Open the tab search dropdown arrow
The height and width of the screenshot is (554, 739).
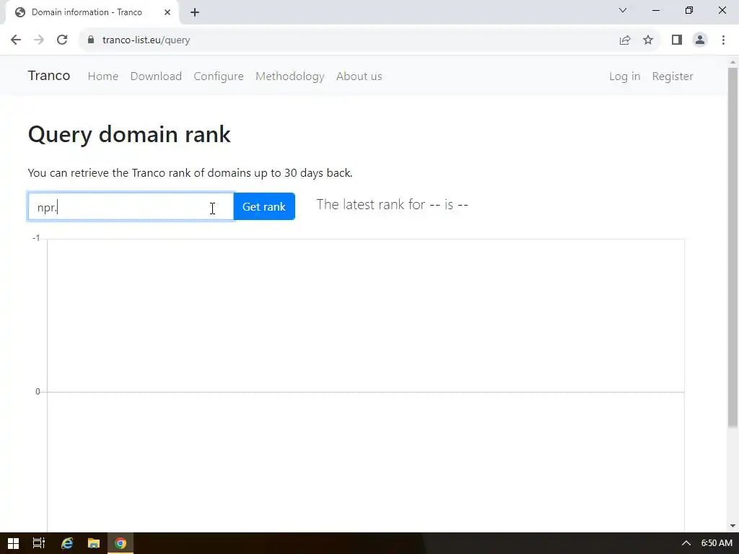(623, 10)
